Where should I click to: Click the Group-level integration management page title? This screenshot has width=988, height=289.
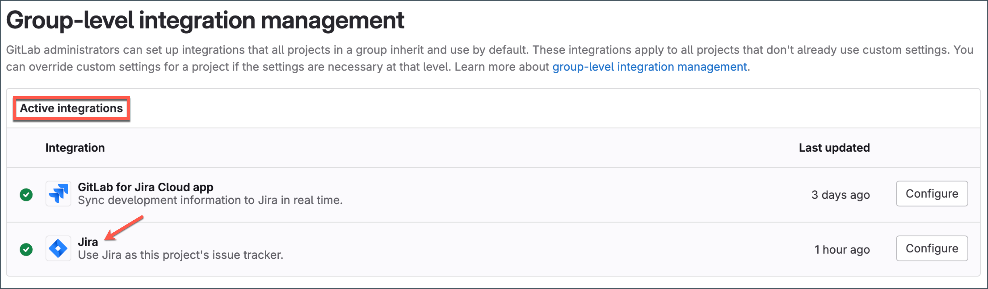pyautogui.click(x=205, y=20)
